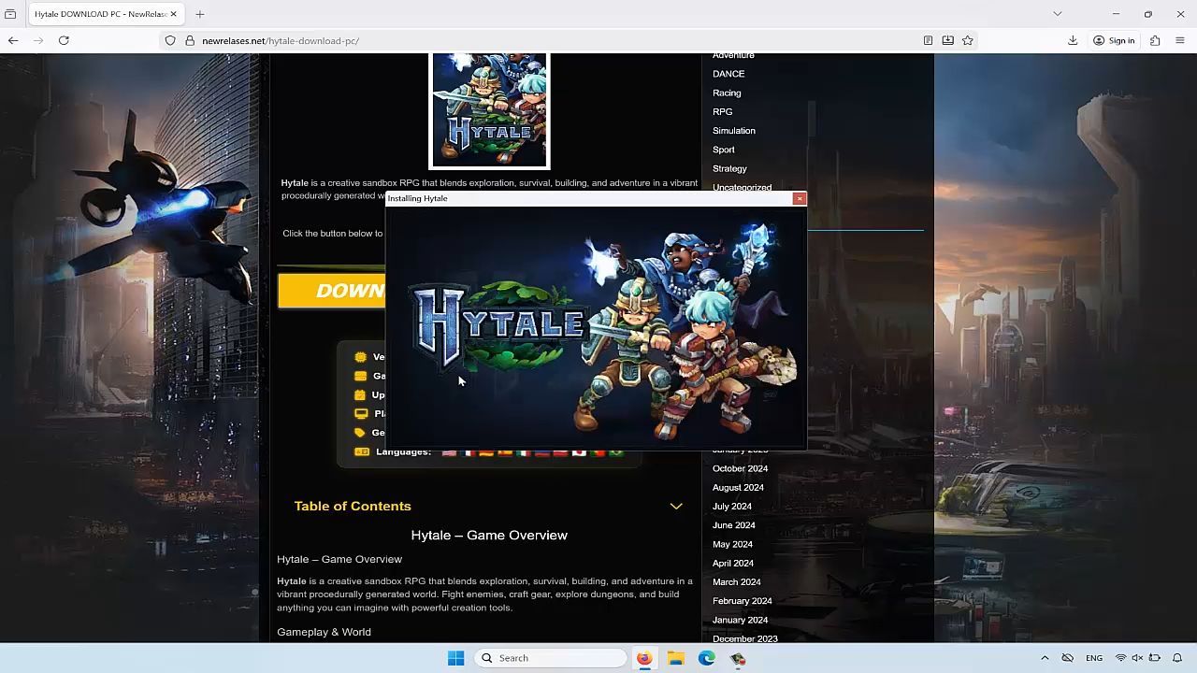1197x673 pixels.
Task: Close the Hytale DOWNLOAD PC tab
Action: (x=173, y=14)
